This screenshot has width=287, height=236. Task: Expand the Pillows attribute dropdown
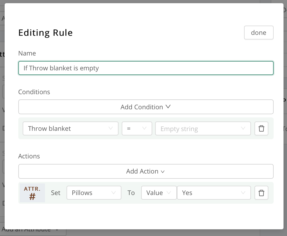coord(94,193)
